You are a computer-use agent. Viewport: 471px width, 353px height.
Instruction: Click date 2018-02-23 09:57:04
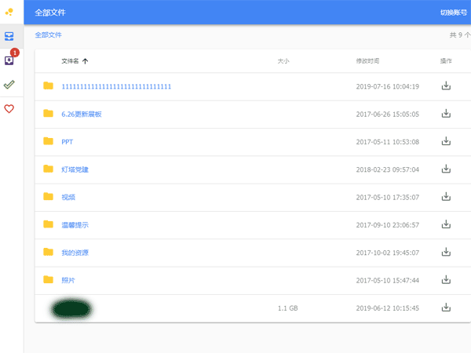point(388,169)
